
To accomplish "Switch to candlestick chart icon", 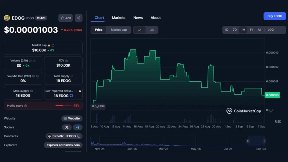I will [152, 30].
